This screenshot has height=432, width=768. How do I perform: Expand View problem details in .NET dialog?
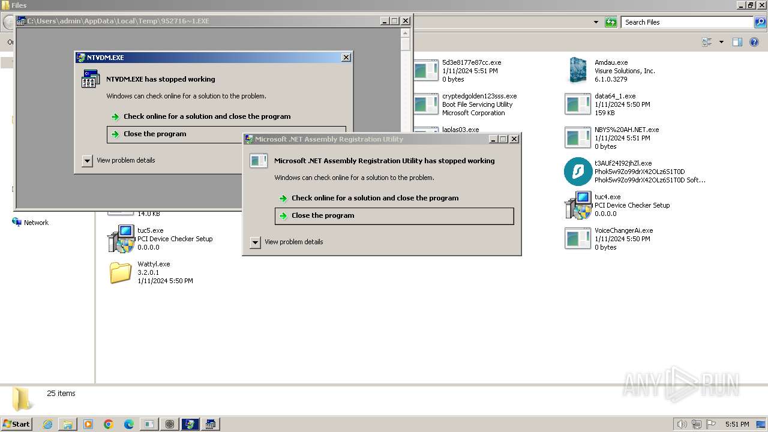click(x=255, y=242)
